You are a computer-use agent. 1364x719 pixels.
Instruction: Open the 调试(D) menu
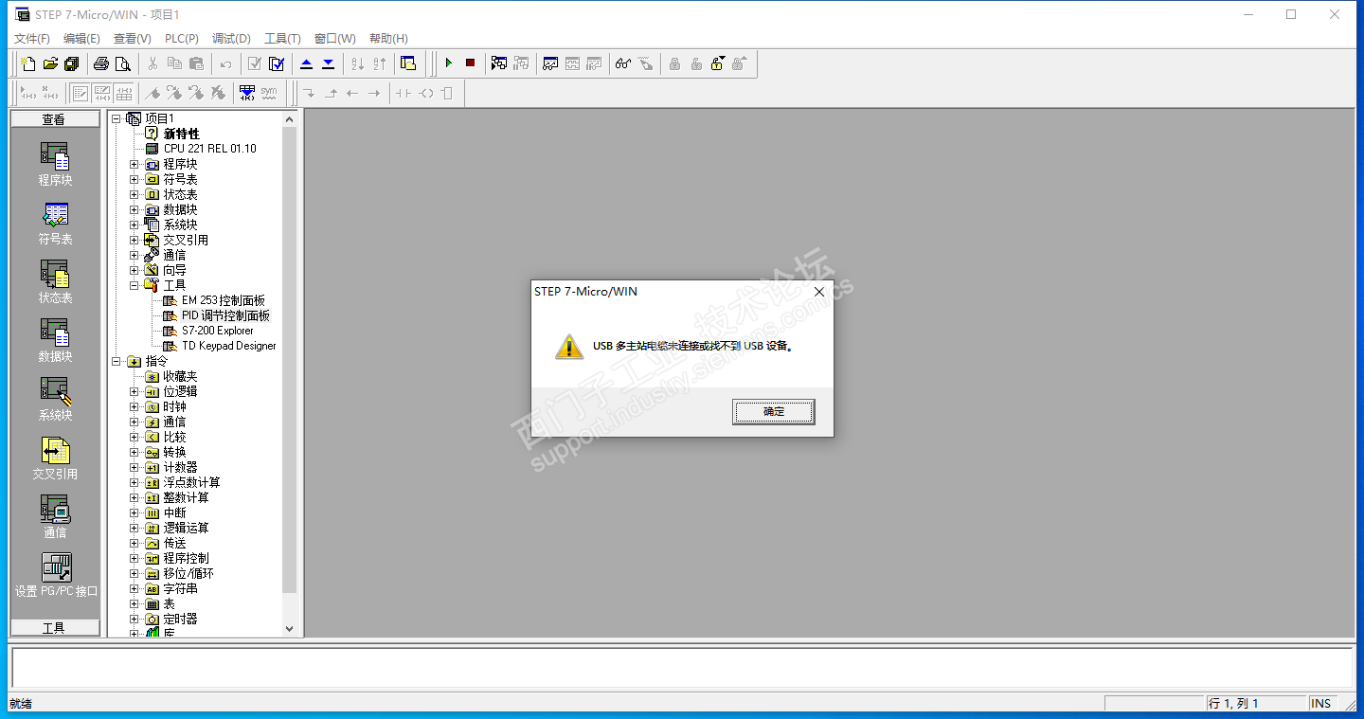[x=231, y=39]
